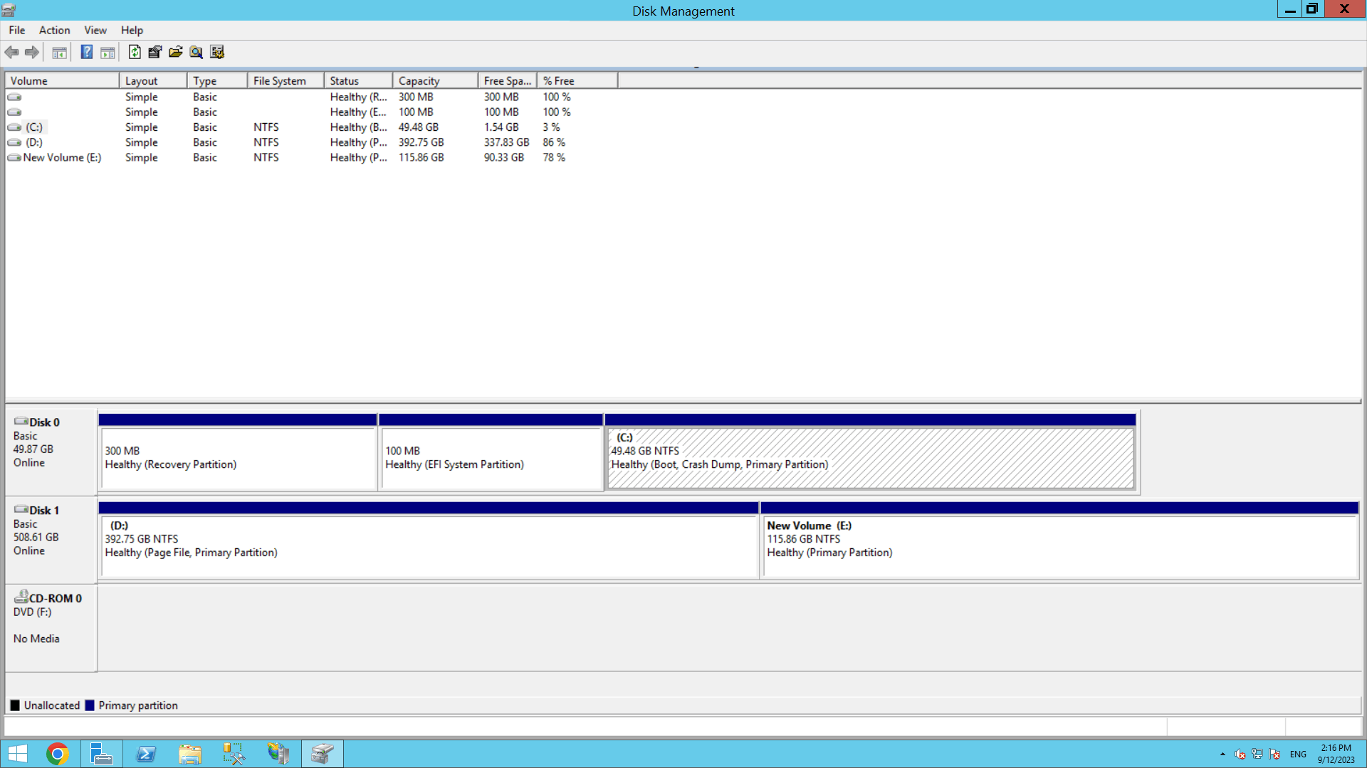Click the network tray icon
This screenshot has width=1367, height=768.
(x=1257, y=754)
